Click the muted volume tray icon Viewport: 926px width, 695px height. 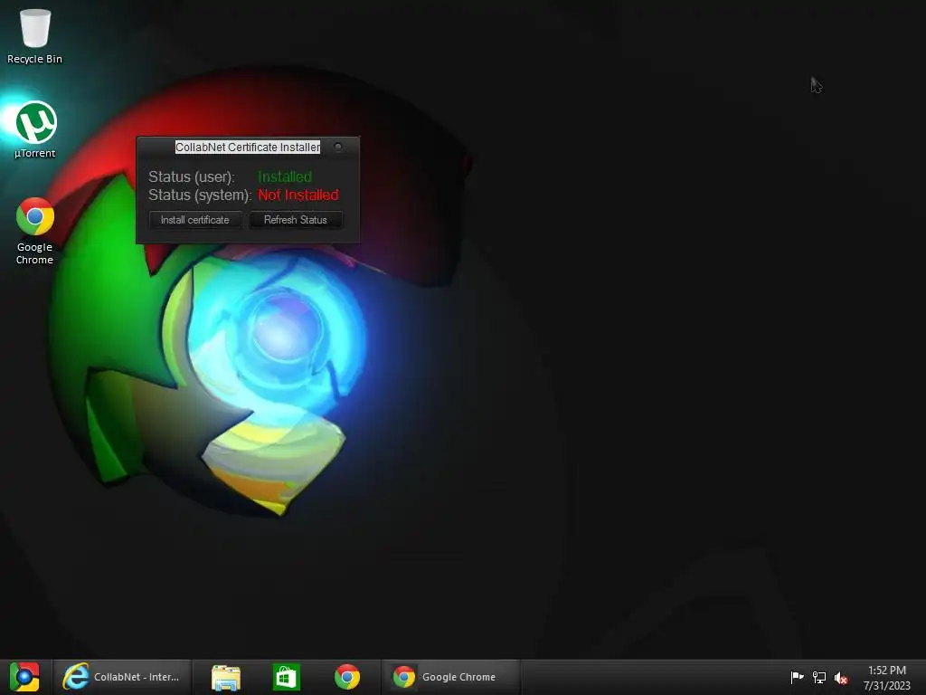(841, 678)
